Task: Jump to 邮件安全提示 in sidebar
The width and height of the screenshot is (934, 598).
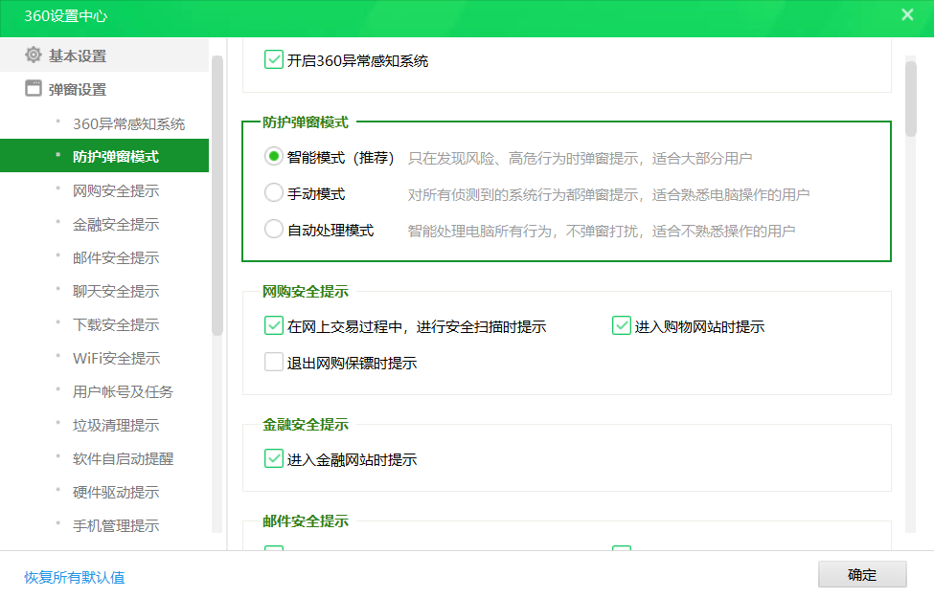Action: (x=116, y=257)
